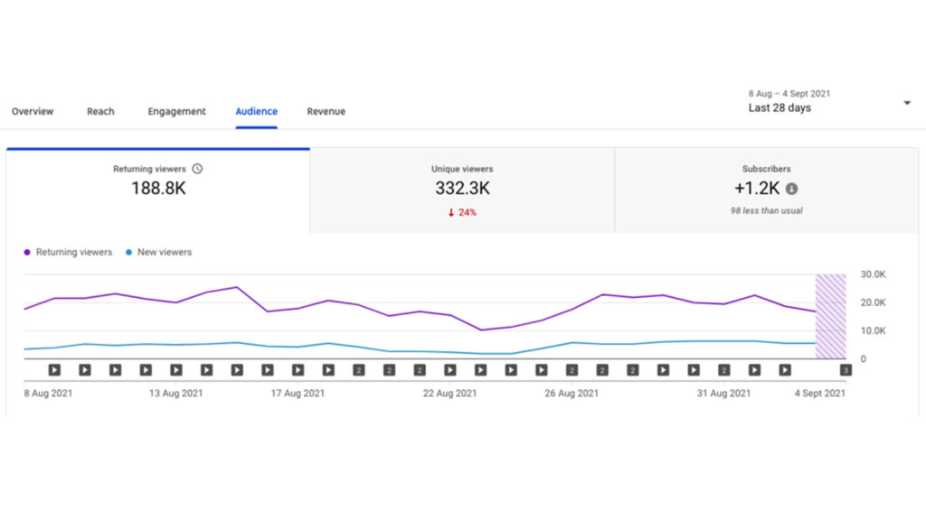Expand the date range dropdown arrow

pyautogui.click(x=907, y=103)
